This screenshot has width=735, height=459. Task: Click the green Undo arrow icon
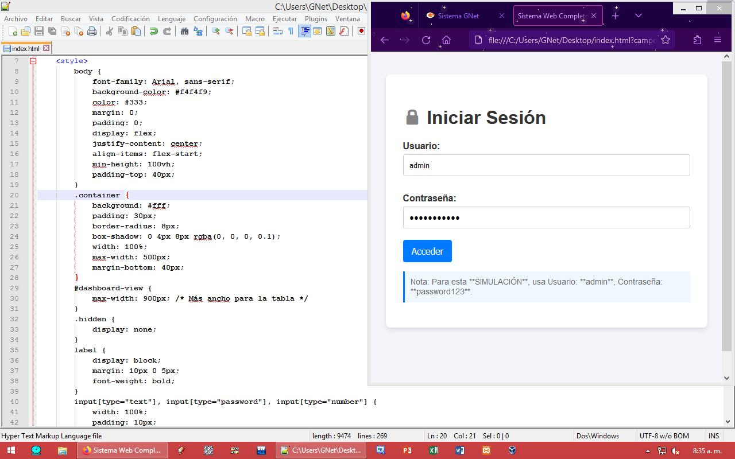coord(153,31)
